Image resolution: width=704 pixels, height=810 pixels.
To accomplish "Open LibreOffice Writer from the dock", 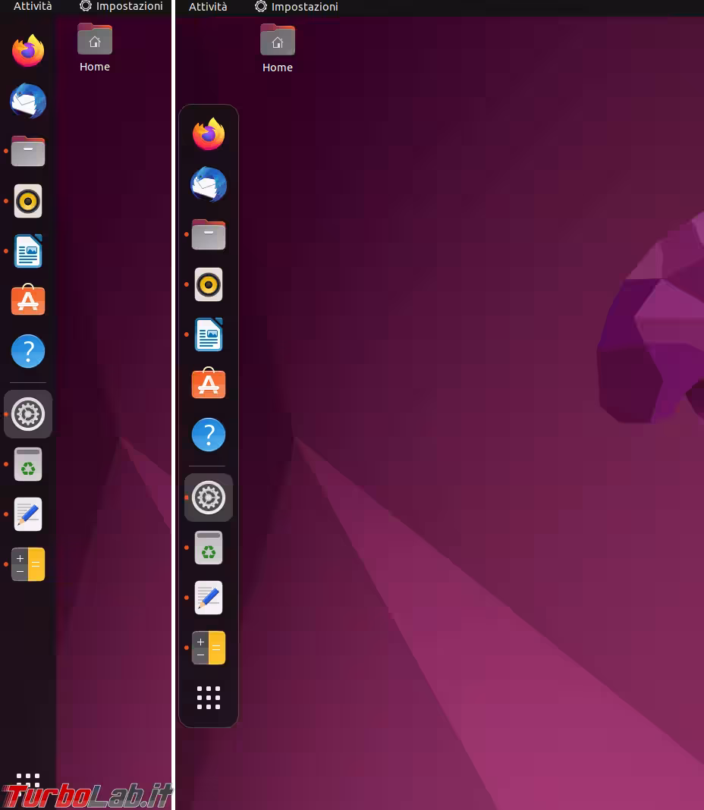I will pos(209,334).
